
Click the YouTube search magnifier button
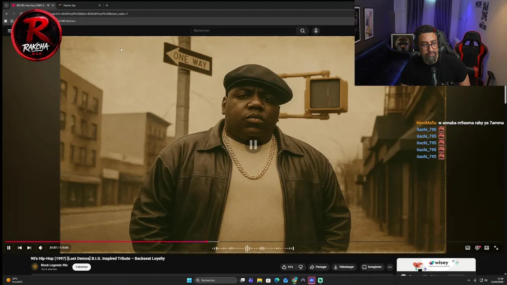coord(303,30)
